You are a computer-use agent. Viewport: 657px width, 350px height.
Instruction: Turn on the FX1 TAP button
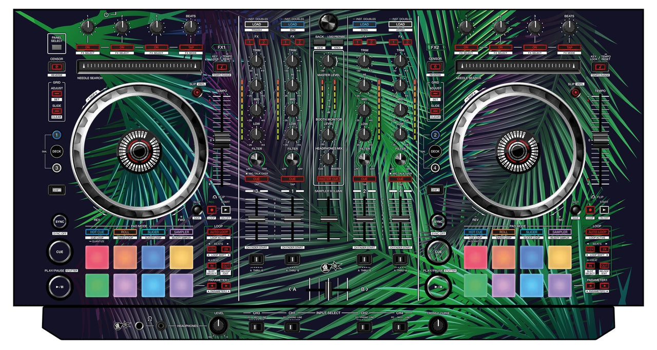click(190, 47)
